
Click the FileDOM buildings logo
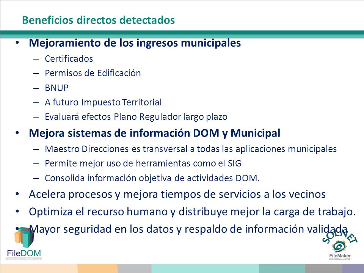coord(24,237)
